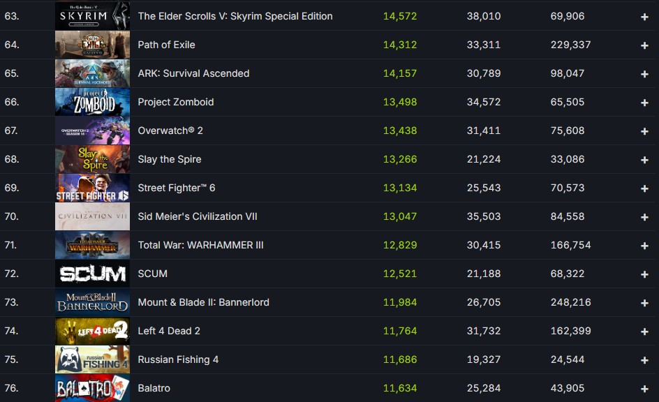Click the Russian Fishing 4 thumbnail
This screenshot has width=659, height=402.
click(x=92, y=359)
